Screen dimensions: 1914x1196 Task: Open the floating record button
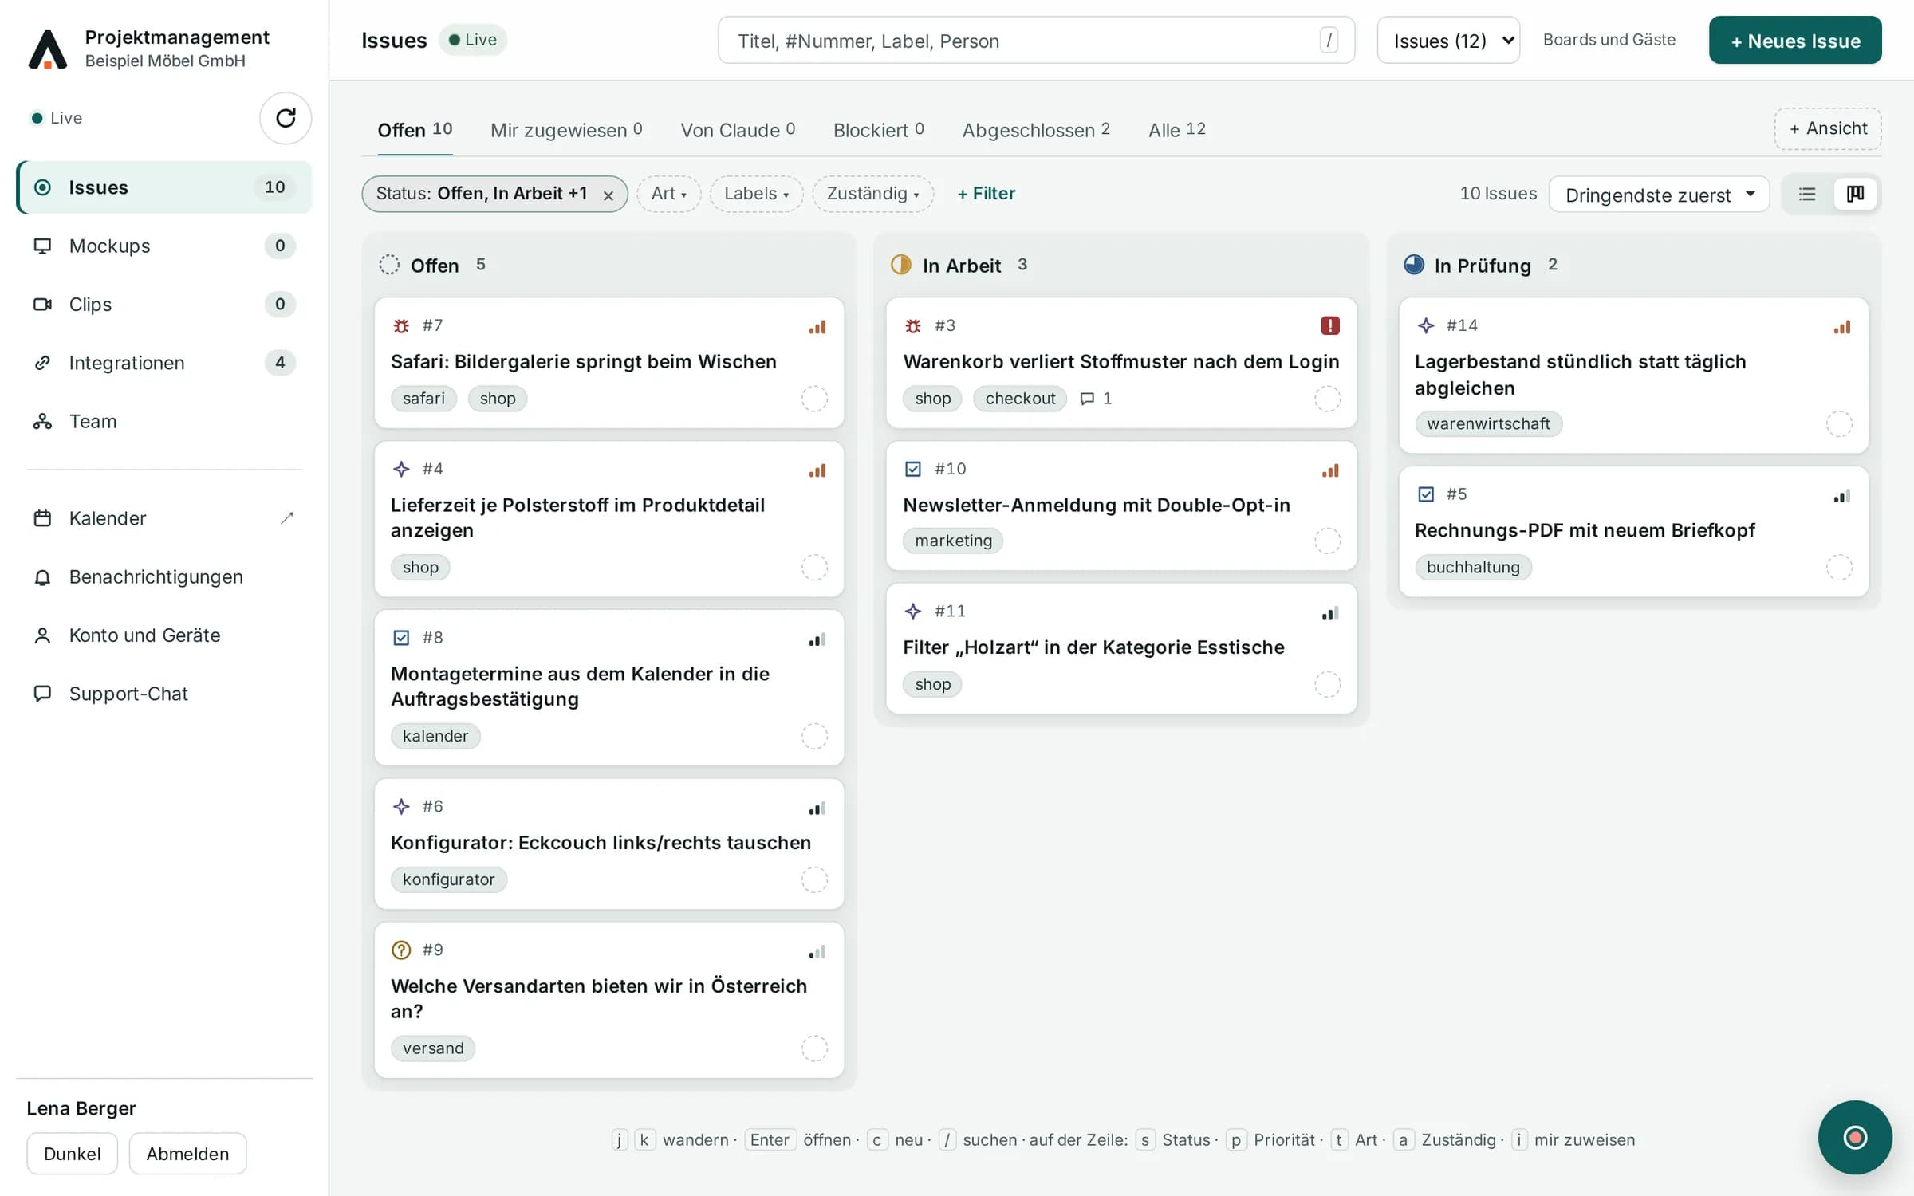[1855, 1137]
